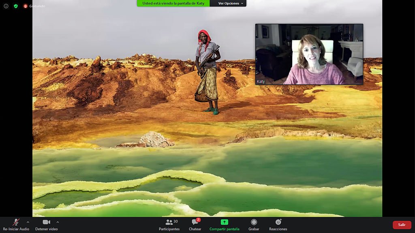This screenshot has height=233, width=415.
Task: Expand audio settings arrow beside microphone
Action: 28,222
